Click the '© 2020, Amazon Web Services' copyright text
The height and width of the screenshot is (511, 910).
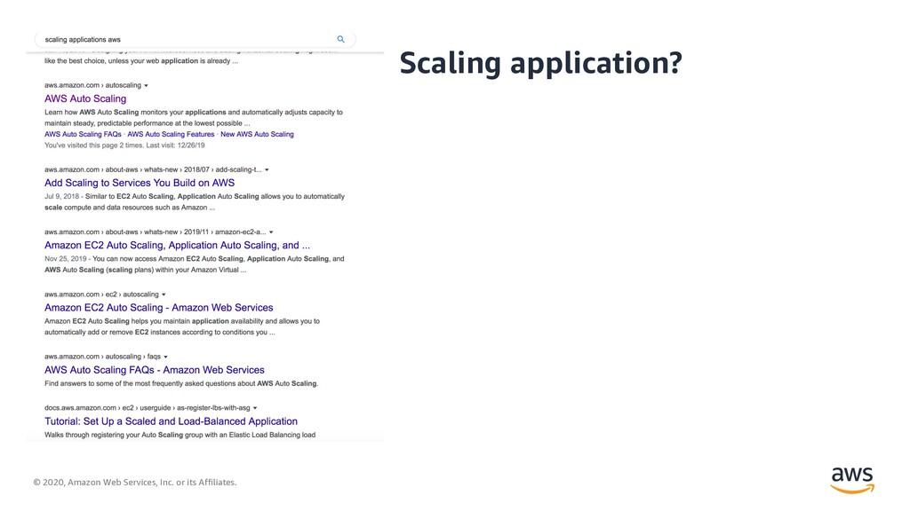[x=135, y=482]
